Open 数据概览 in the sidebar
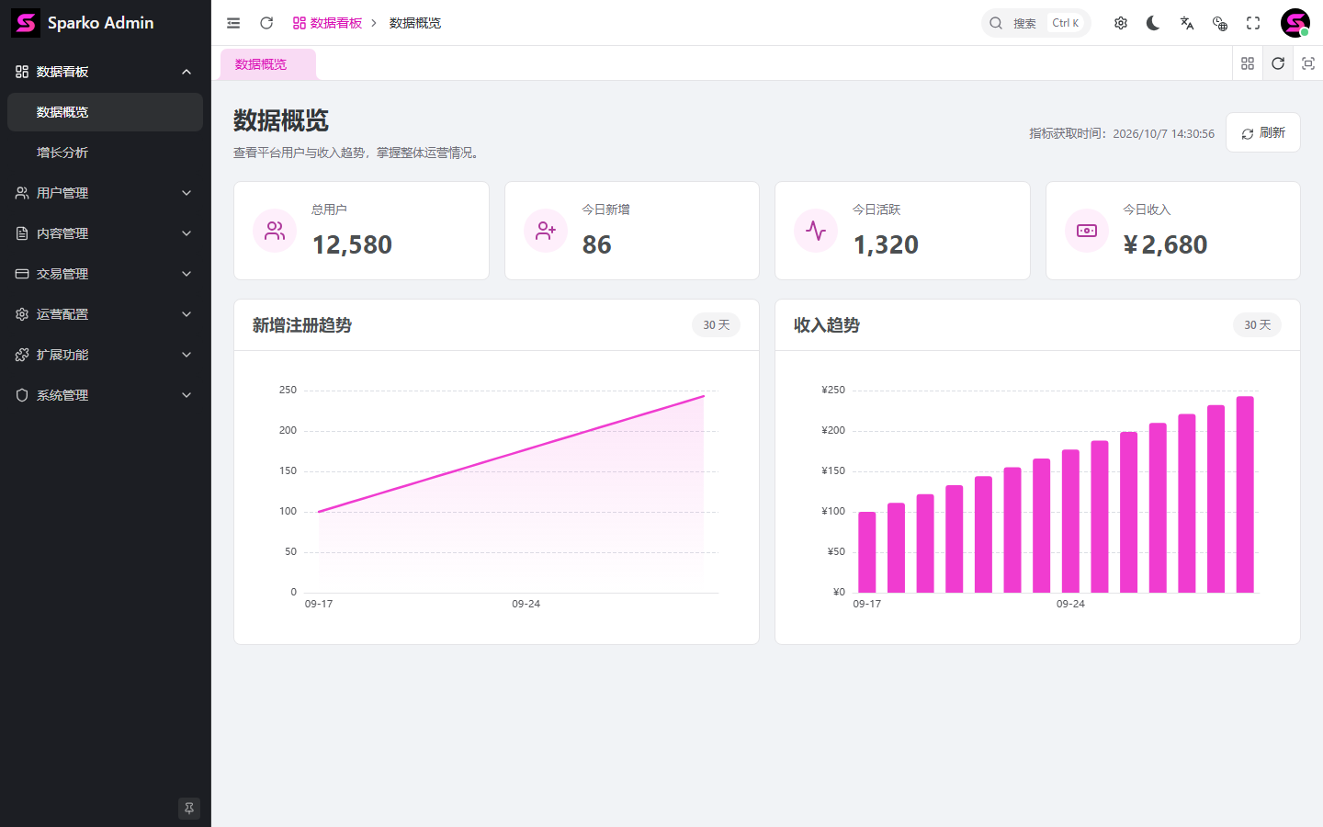 click(105, 112)
